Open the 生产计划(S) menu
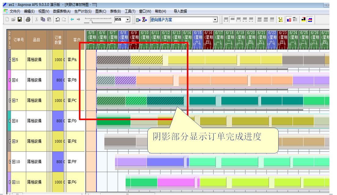The width and height of the screenshot is (337, 195). click(83, 11)
